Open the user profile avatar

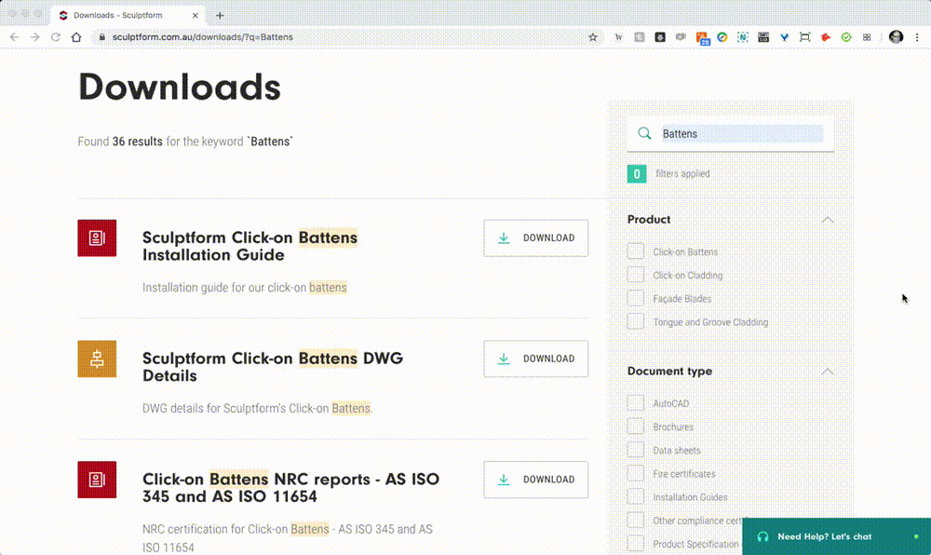[x=896, y=37]
